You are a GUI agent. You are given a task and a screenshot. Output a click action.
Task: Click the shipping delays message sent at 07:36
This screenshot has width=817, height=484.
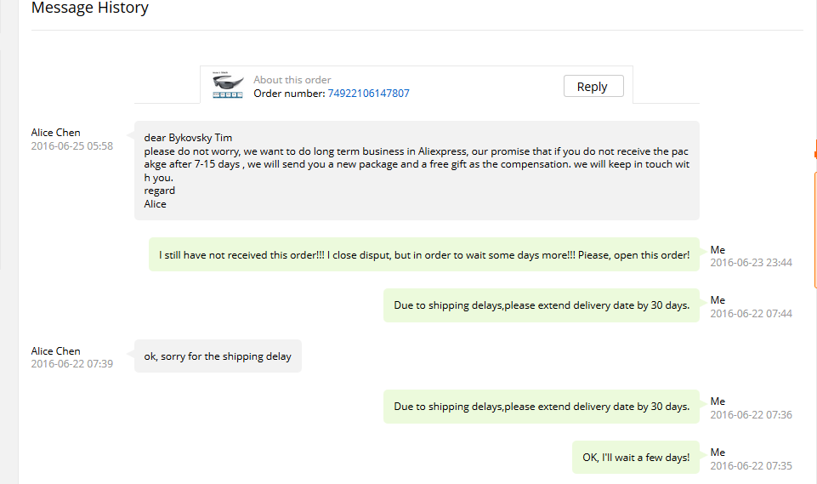point(542,407)
